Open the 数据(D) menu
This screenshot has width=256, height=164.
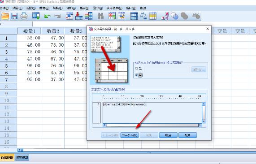tap(44, 8)
